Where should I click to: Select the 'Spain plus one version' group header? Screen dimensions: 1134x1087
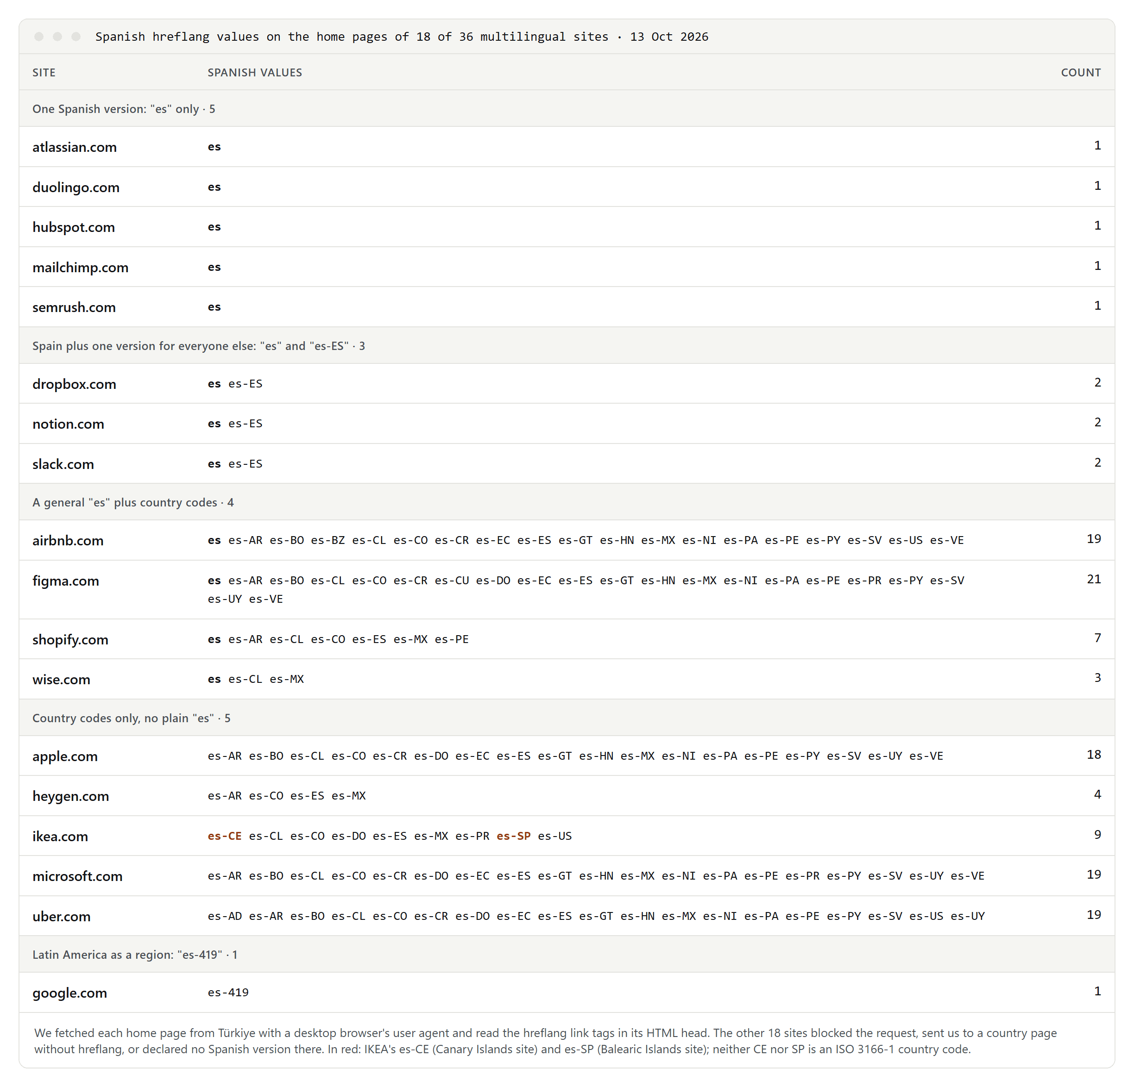[x=567, y=346]
